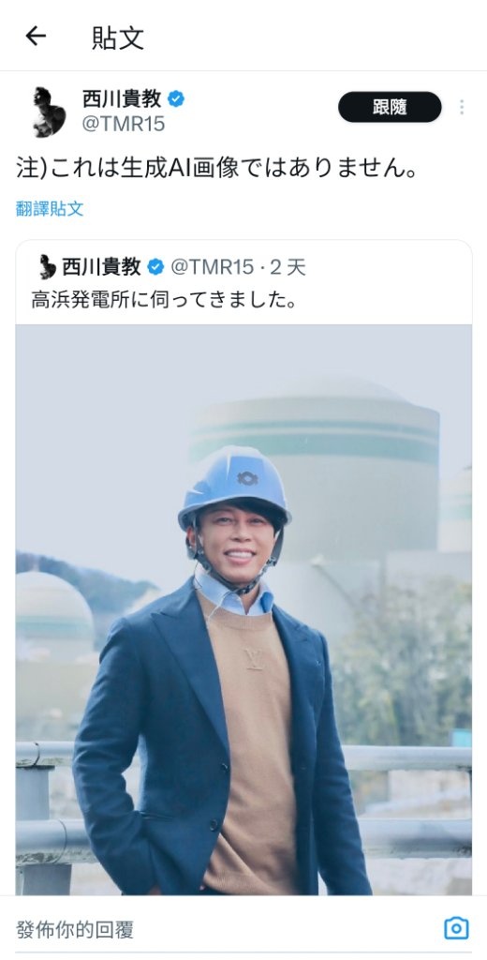Image resolution: width=487 pixels, height=960 pixels.
Task: View the hard hat photo in full
Action: pos(243,609)
